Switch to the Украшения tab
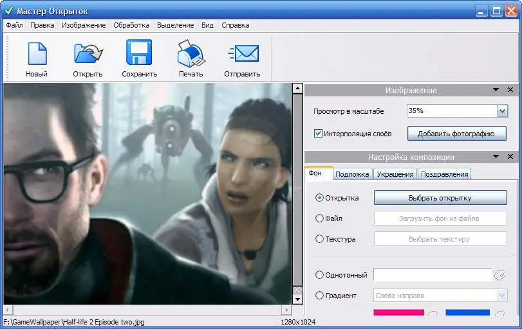The height and width of the screenshot is (329, 522). pos(395,174)
